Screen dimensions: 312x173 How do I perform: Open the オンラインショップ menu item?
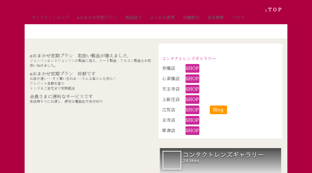pyautogui.click(x=50, y=18)
